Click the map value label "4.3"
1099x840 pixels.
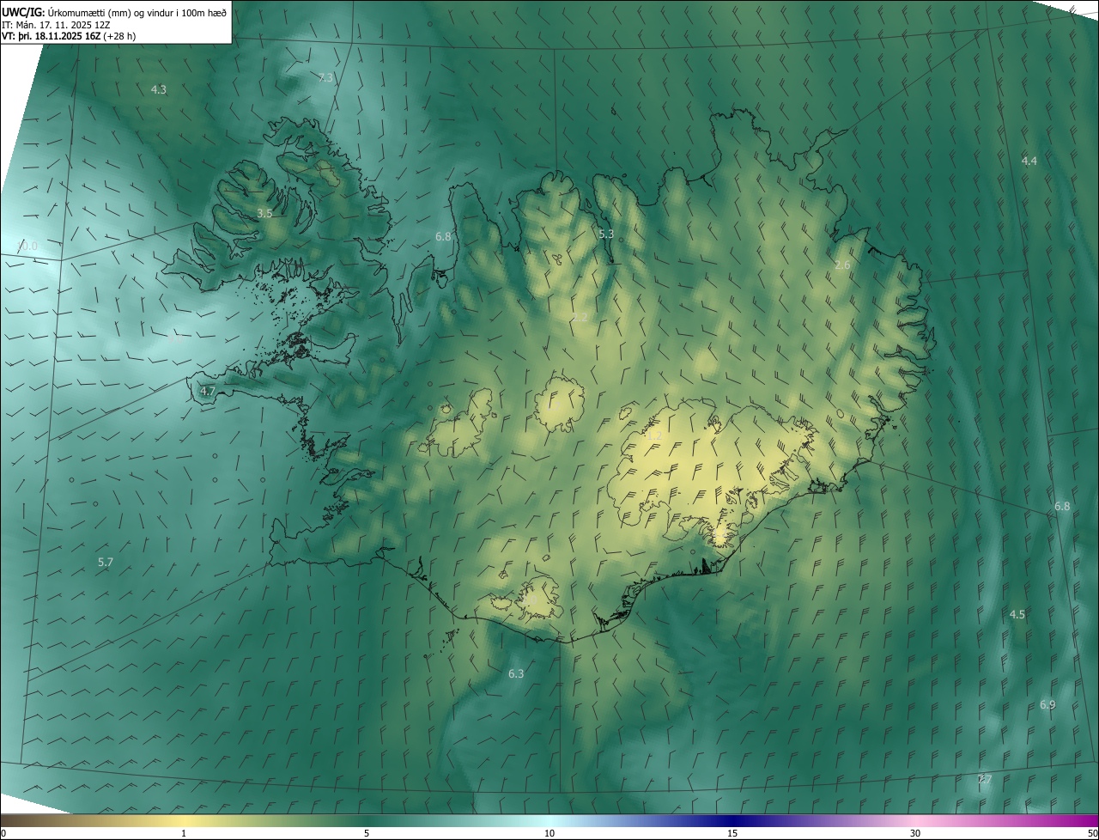click(x=159, y=89)
